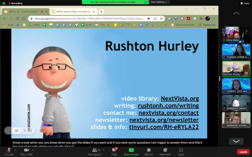Image resolution: width=252 pixels, height=157 pixels.
Task: Open the View Options dropdown
Action: coord(159,2)
